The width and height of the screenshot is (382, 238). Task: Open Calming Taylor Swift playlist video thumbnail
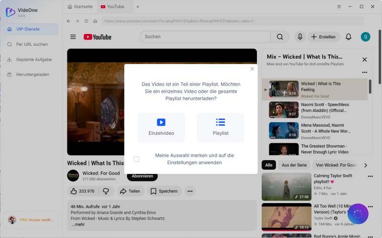286,186
